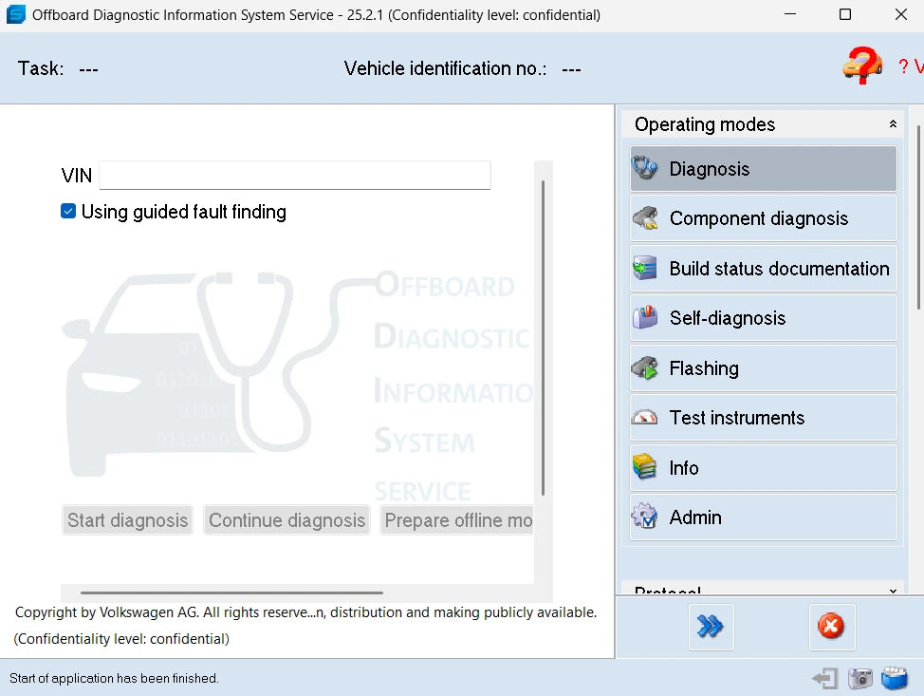The height and width of the screenshot is (696, 924).
Task: Click the Diagnosis stethoscope icon
Action: pos(645,169)
